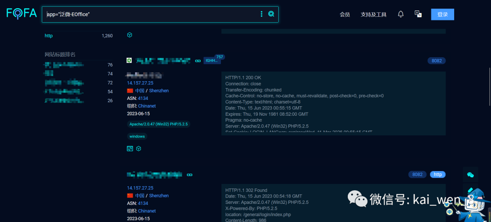Click the HTTP/1.1 200 OK response text
The height and width of the screenshot is (222, 491).
[x=243, y=78]
